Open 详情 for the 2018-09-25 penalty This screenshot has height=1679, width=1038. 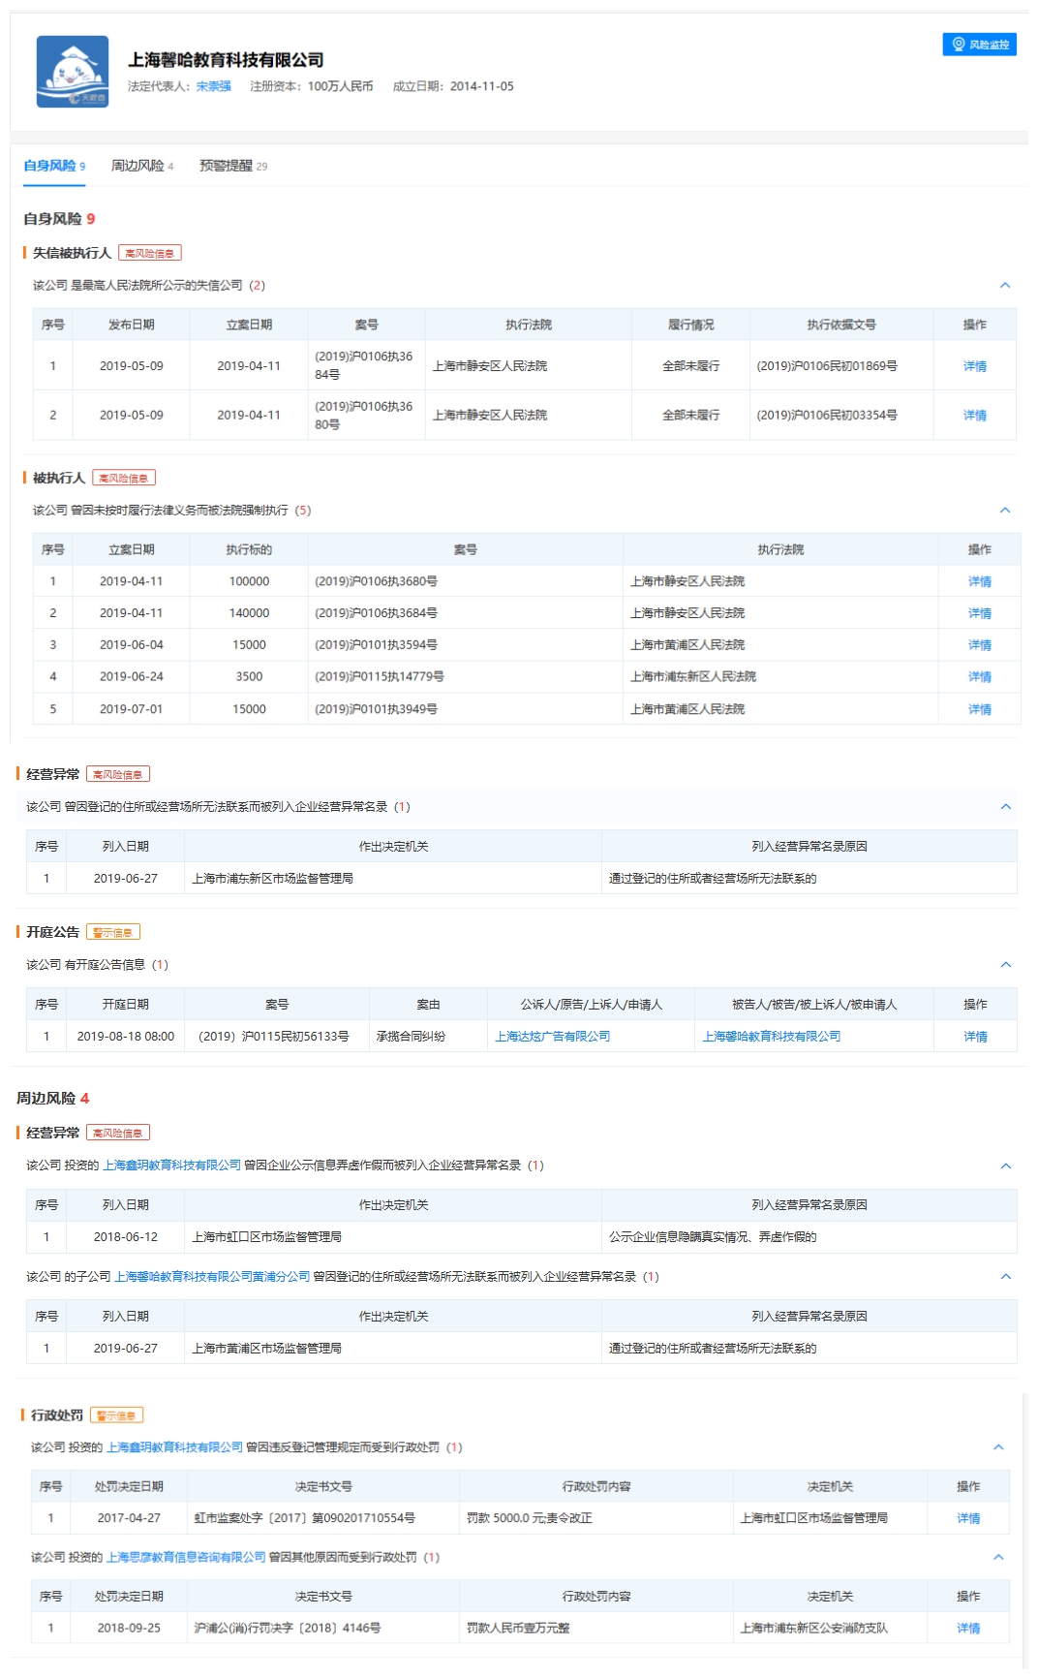click(968, 1628)
